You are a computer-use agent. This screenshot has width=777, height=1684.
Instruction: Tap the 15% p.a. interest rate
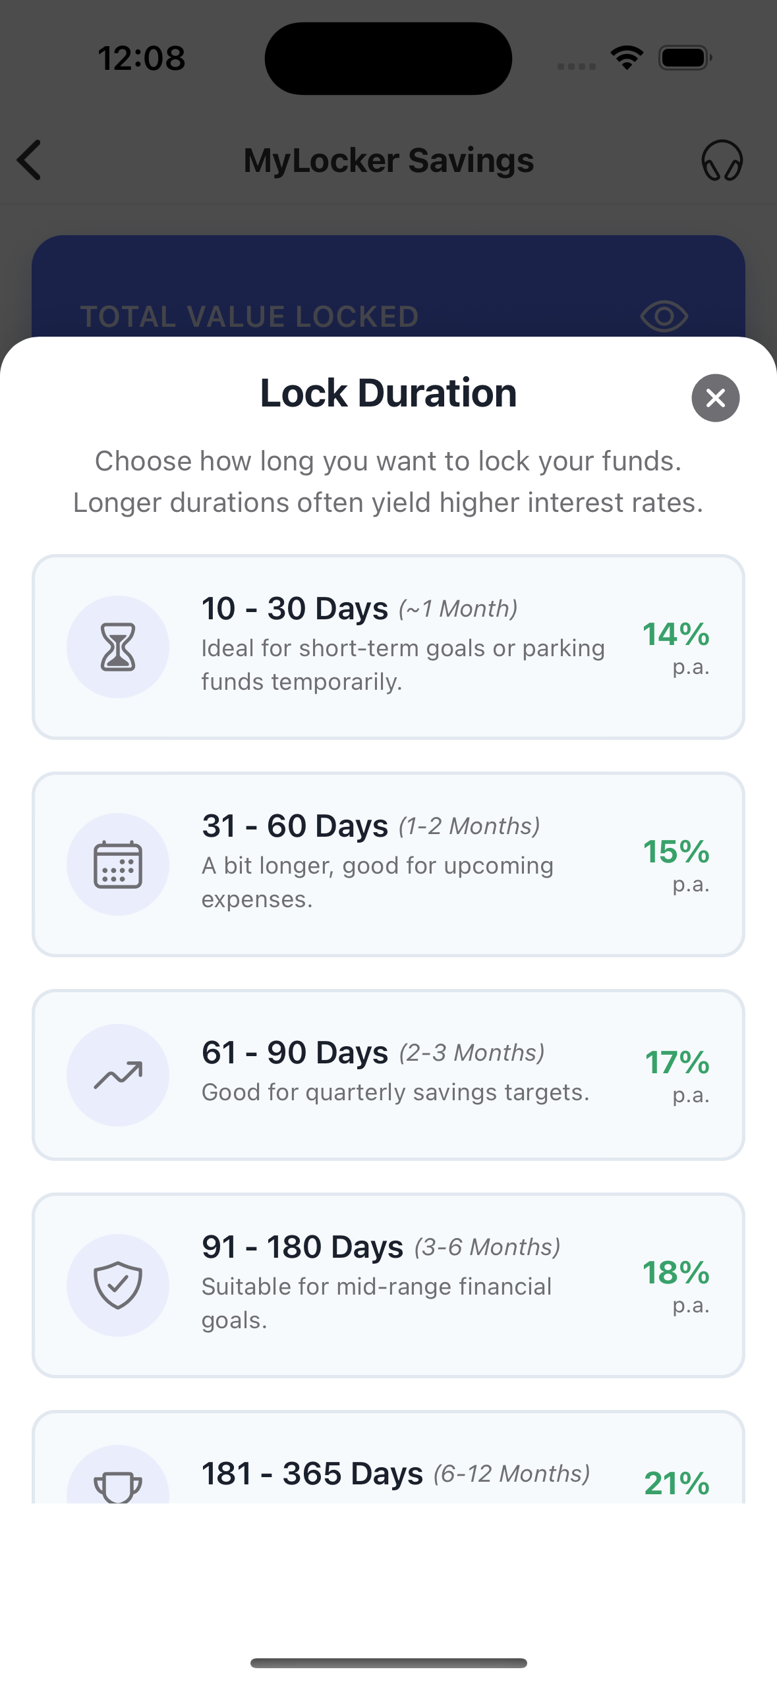[x=677, y=863]
